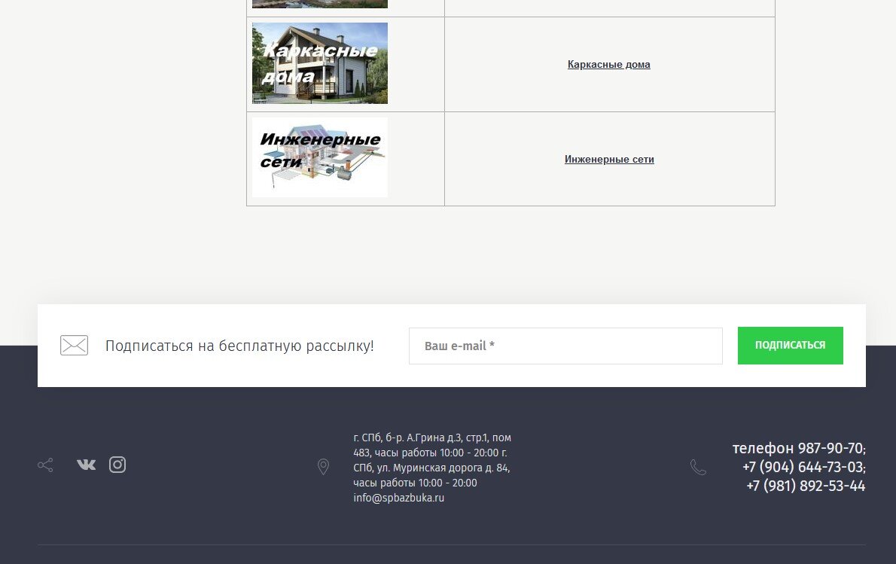Click the info@spbazbuka.ru email address

[398, 498]
